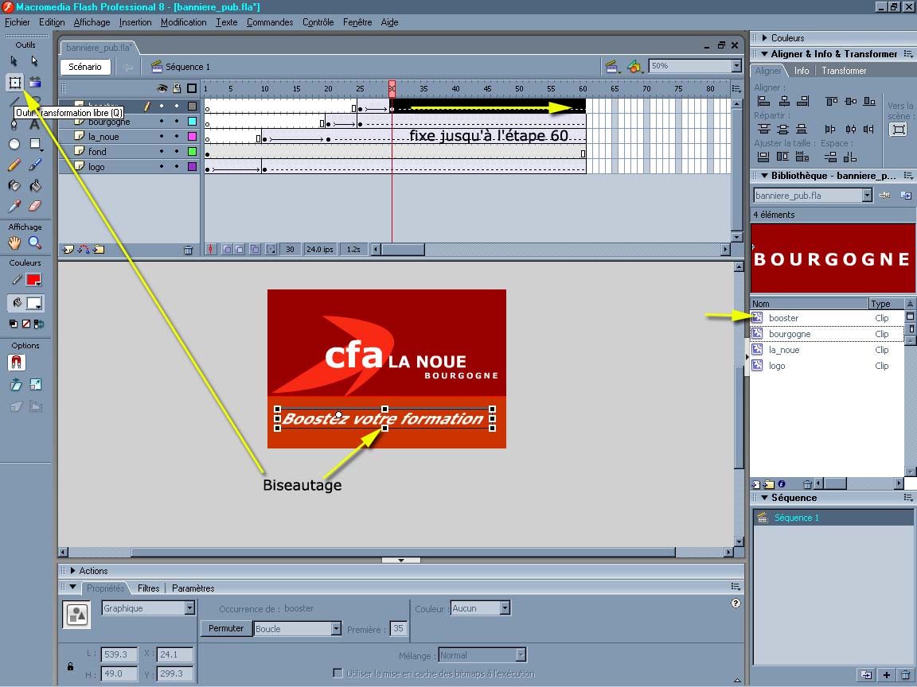Toggle the cyan outline box of bourgogne layer
The image size is (917, 687).
(x=192, y=122)
